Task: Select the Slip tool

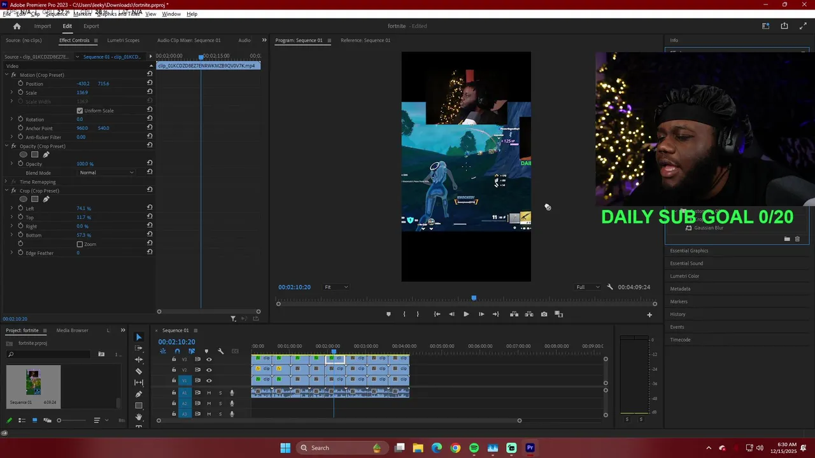Action: (x=139, y=382)
